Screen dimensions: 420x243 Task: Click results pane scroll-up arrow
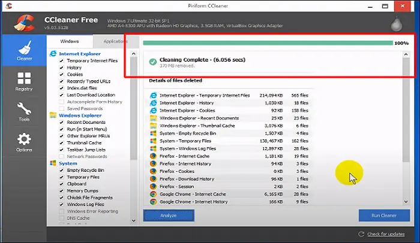[406, 54]
